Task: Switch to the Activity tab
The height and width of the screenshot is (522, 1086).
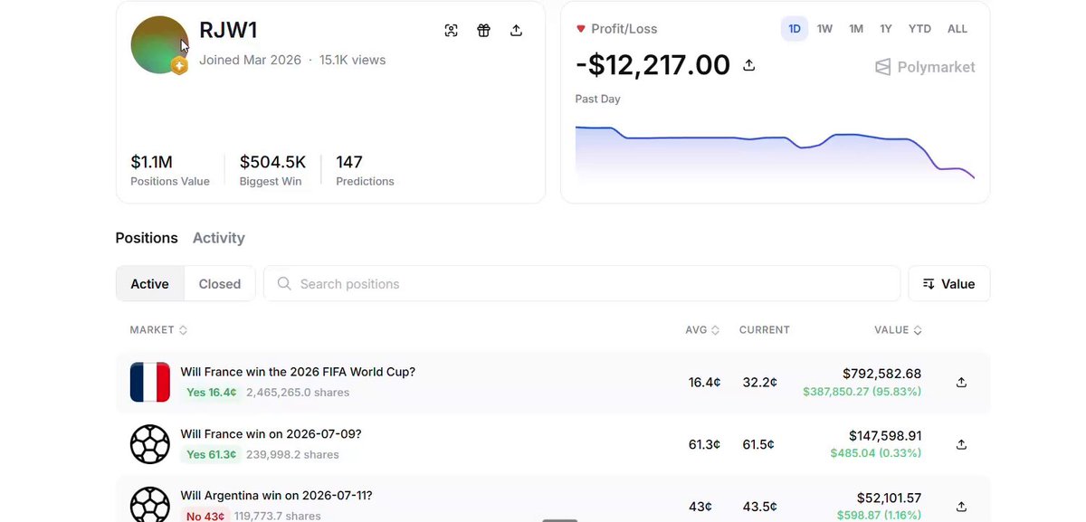Action: click(219, 238)
